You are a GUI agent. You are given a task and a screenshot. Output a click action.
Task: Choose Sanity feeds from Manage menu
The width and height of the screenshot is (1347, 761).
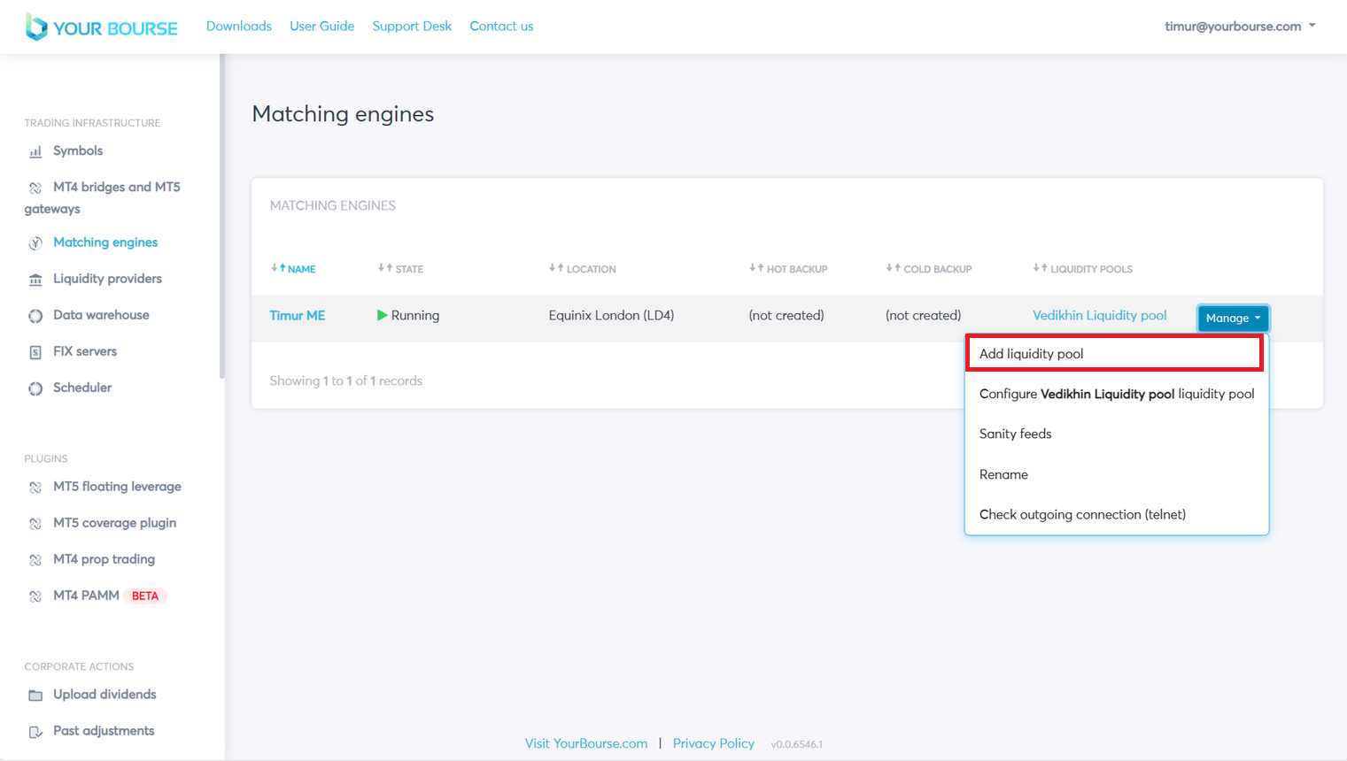click(1015, 434)
